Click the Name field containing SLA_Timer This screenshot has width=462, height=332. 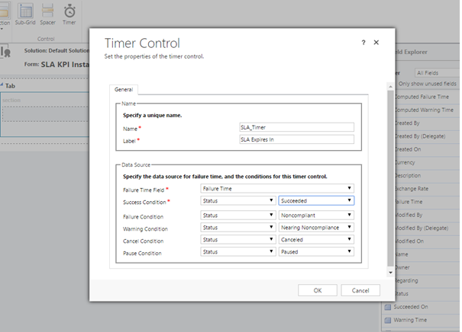pos(296,128)
